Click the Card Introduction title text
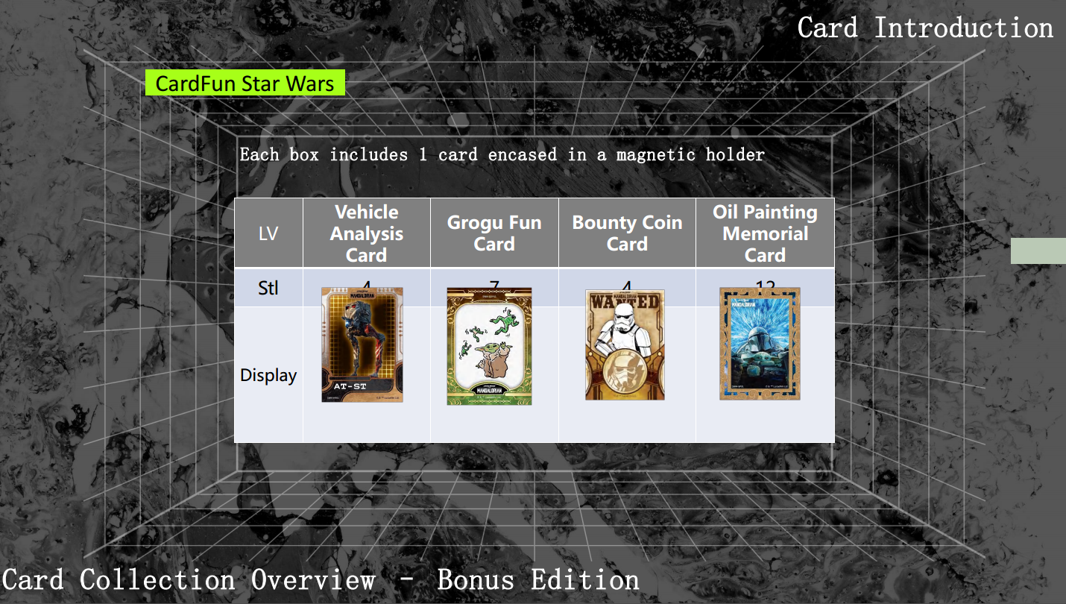This screenshot has height=604, width=1066. 925,28
